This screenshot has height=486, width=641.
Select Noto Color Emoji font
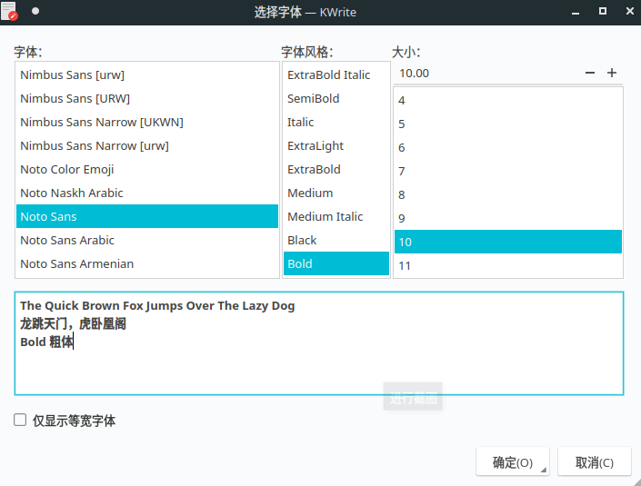tap(147, 170)
